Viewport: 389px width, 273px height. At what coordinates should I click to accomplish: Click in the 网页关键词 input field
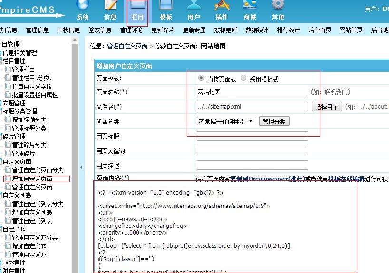tap(253, 151)
